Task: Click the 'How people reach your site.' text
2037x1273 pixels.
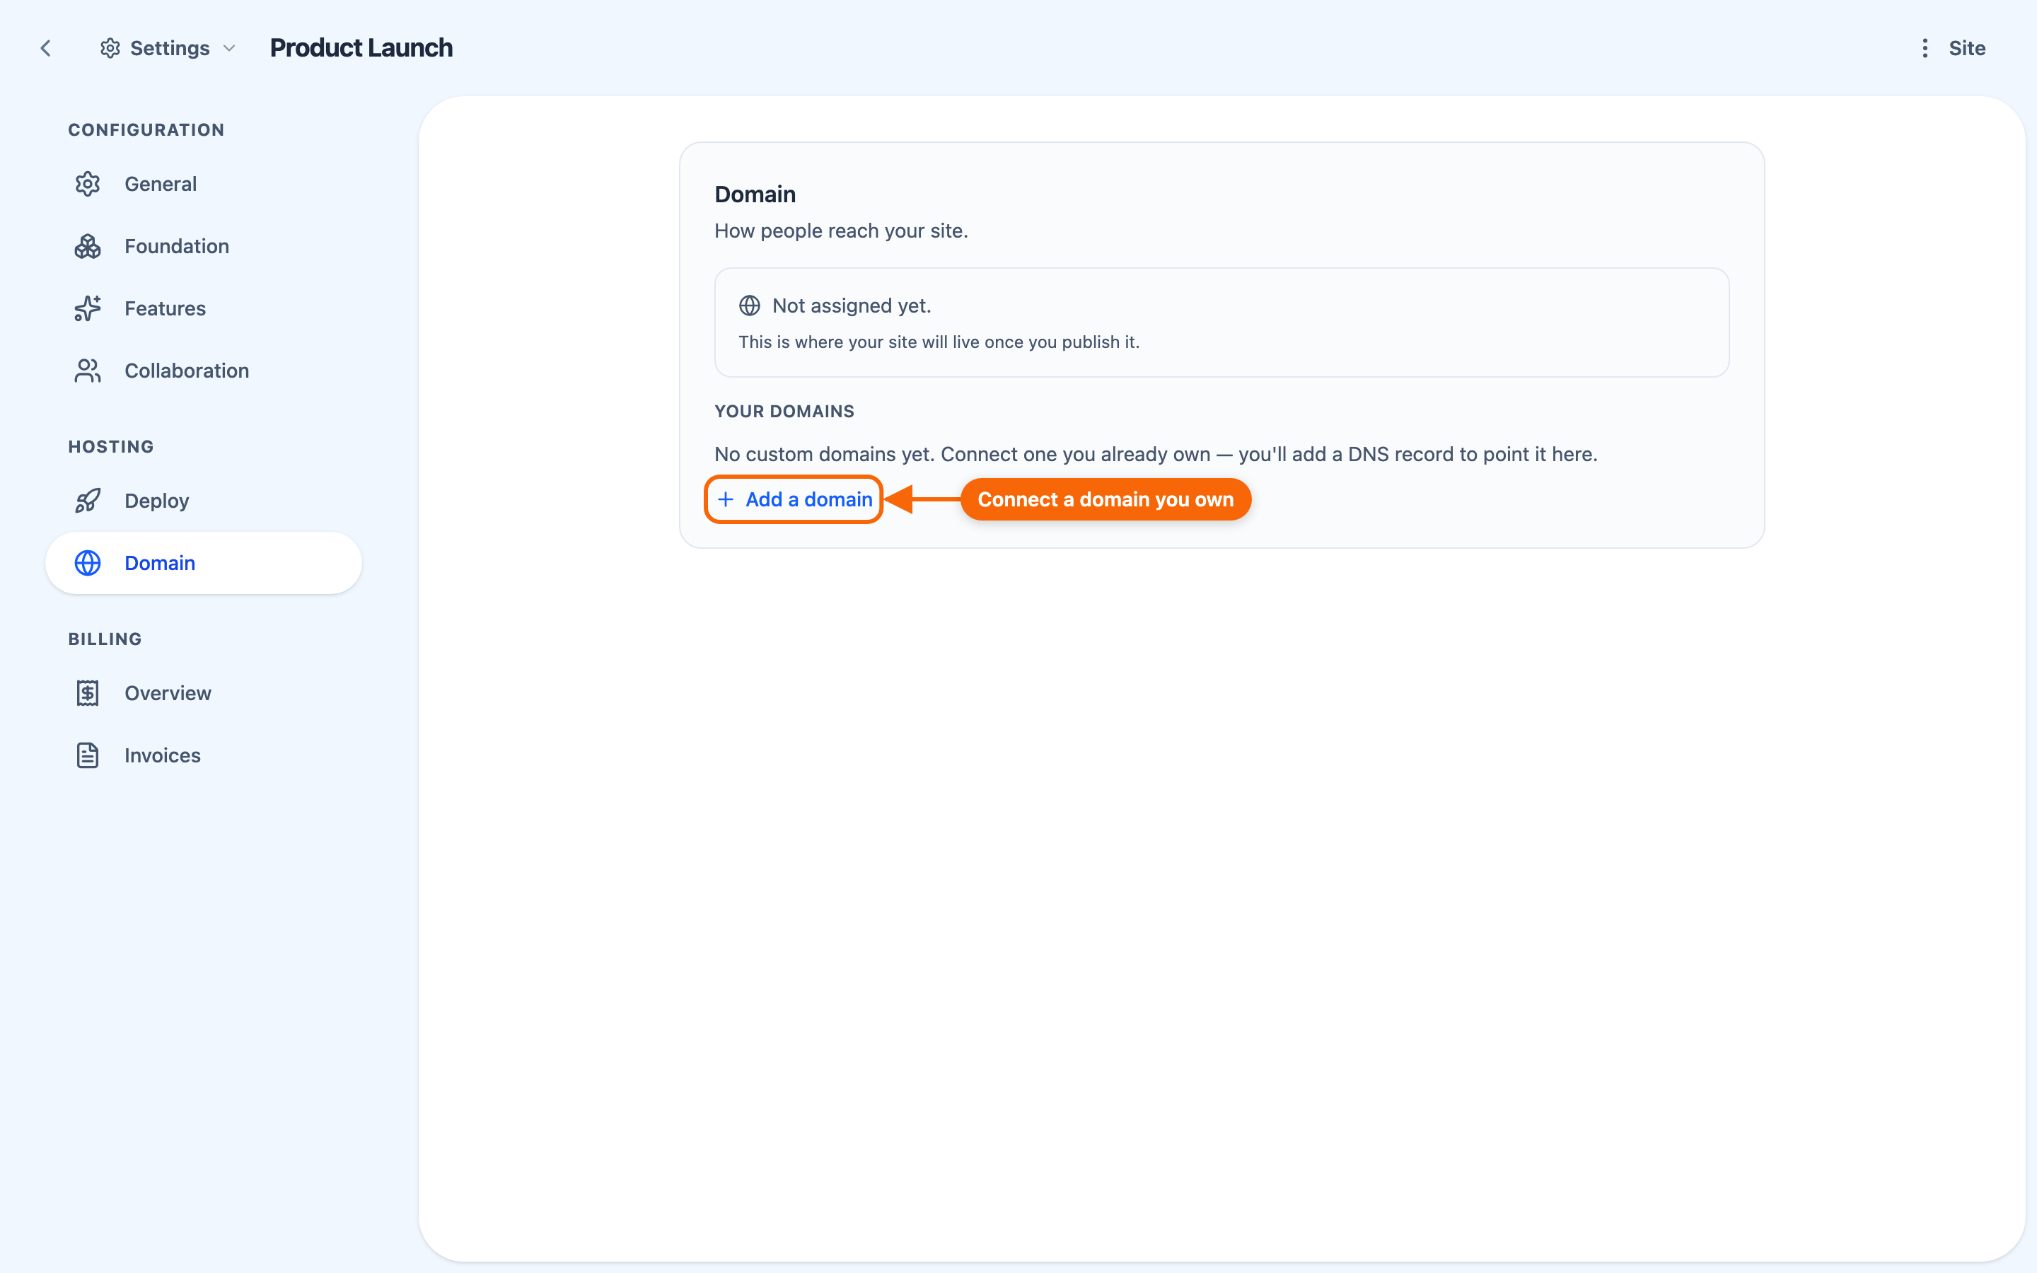Action: (x=841, y=231)
